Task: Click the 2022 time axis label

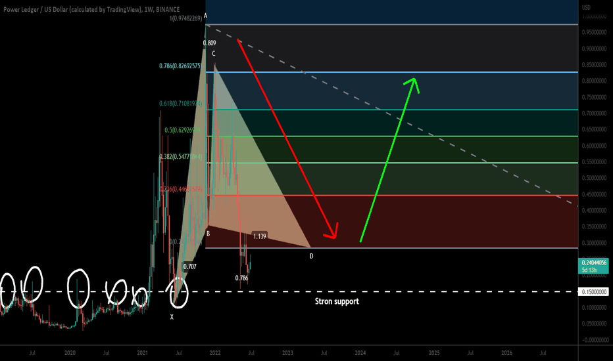Action: [x=215, y=353]
